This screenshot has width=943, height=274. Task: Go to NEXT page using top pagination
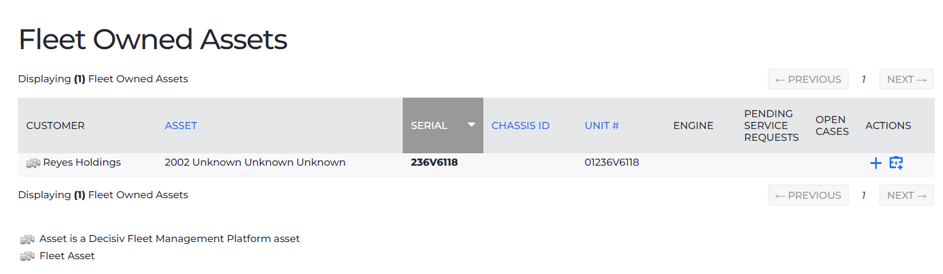coord(906,79)
